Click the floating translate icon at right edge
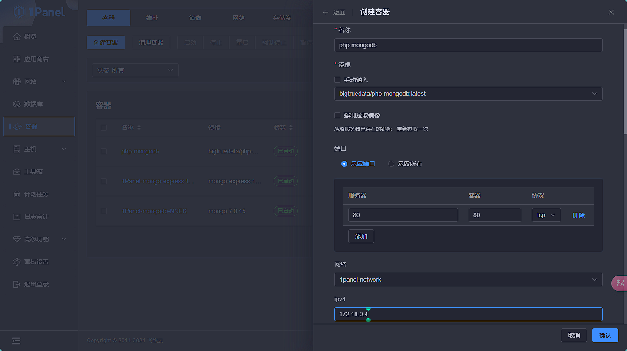 tap(620, 283)
